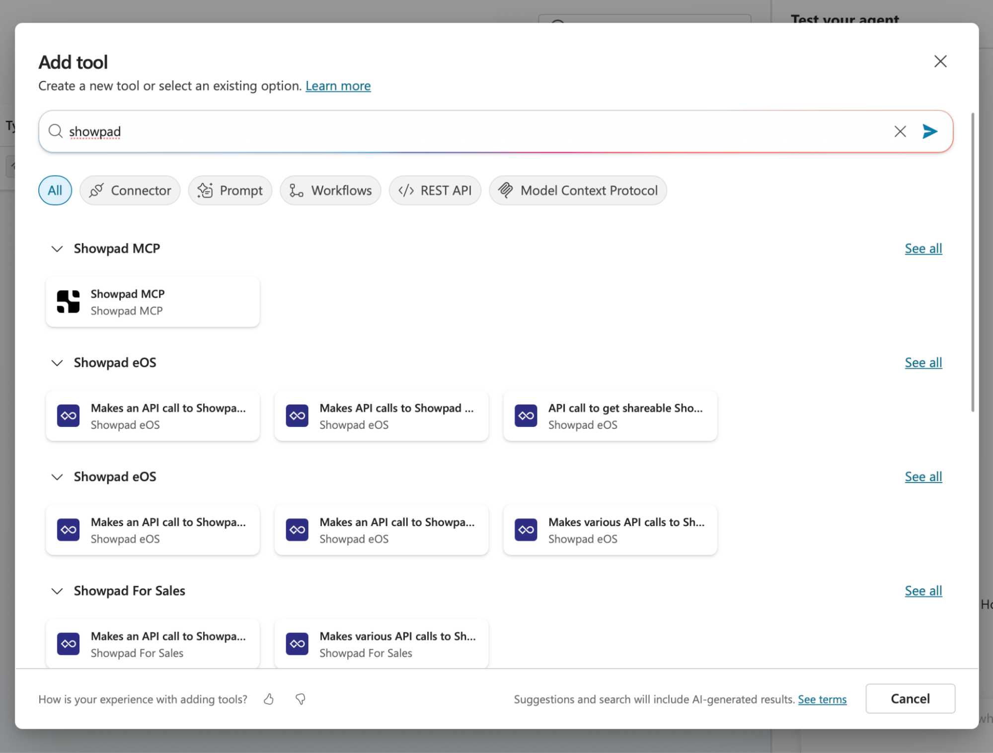The image size is (993, 753).
Task: Click the infinity icon on 'Makes API calls to Showpad' card
Action: [x=297, y=416]
